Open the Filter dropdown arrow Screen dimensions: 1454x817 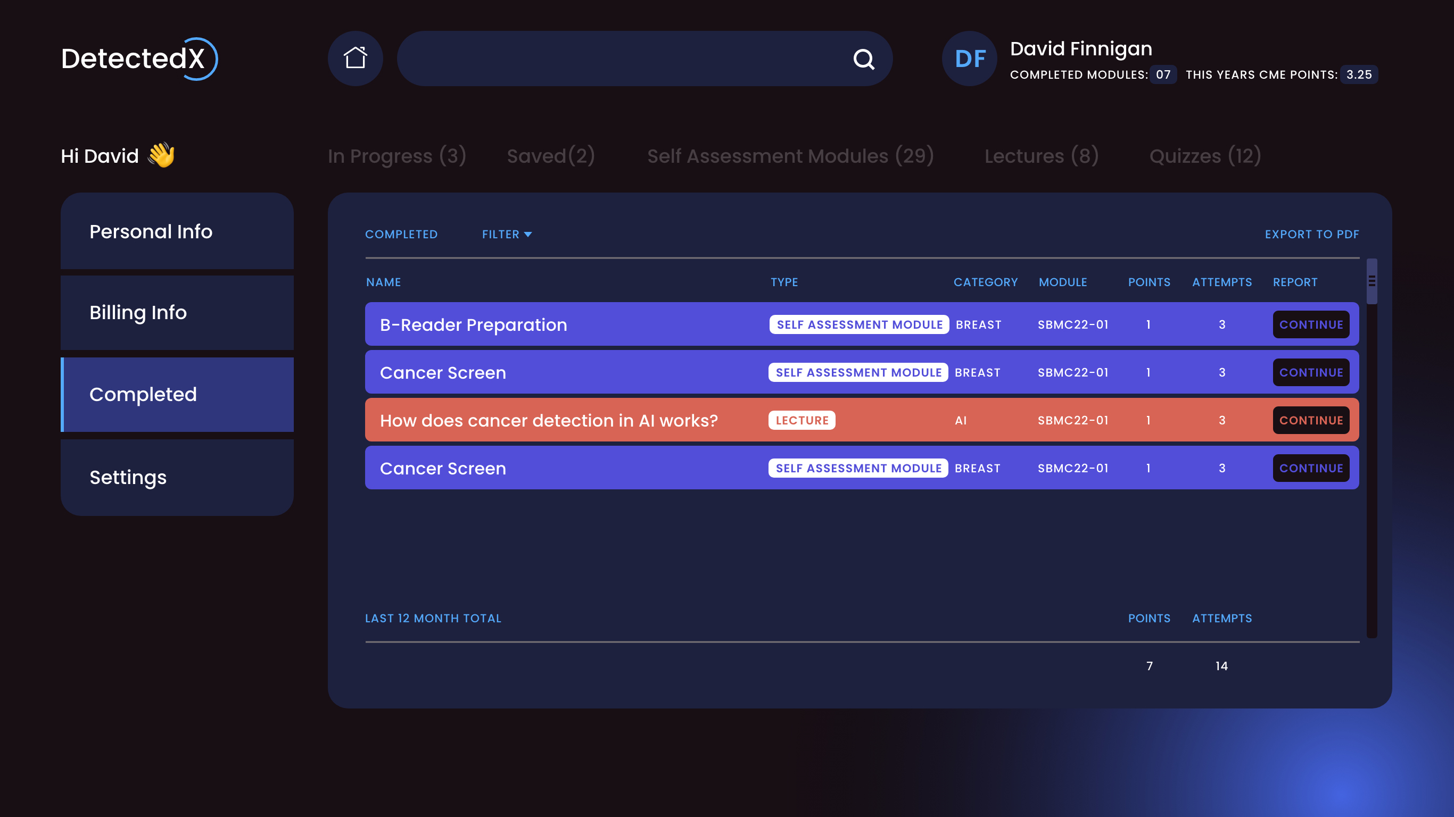528,234
